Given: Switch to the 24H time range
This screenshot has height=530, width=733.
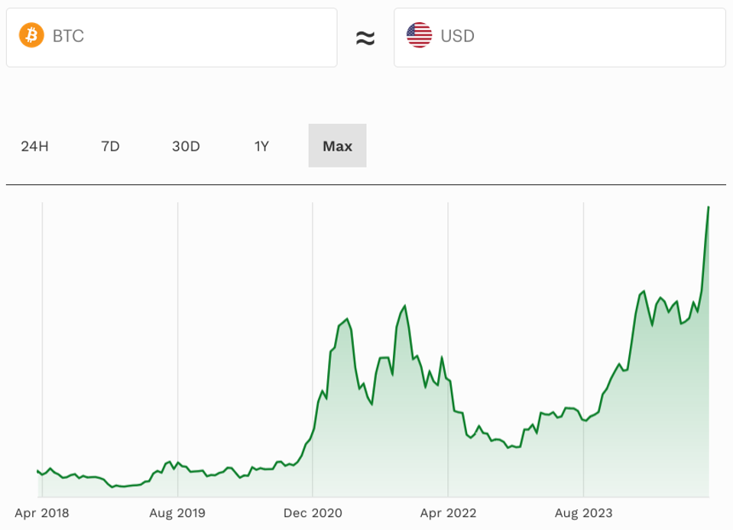Looking at the screenshot, I should (34, 145).
